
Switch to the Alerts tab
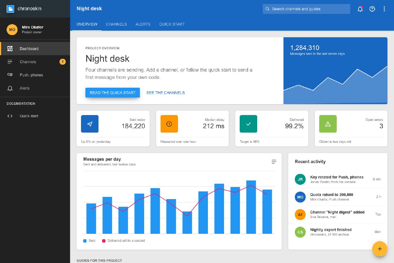143,24
